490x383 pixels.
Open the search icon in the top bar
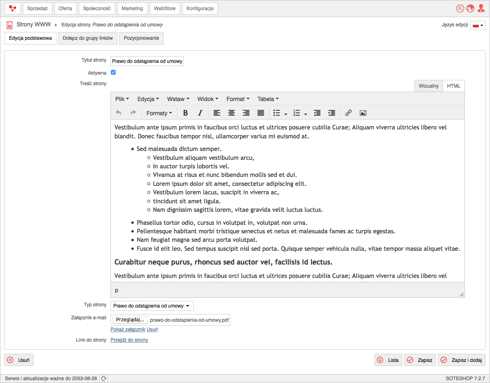click(x=460, y=8)
